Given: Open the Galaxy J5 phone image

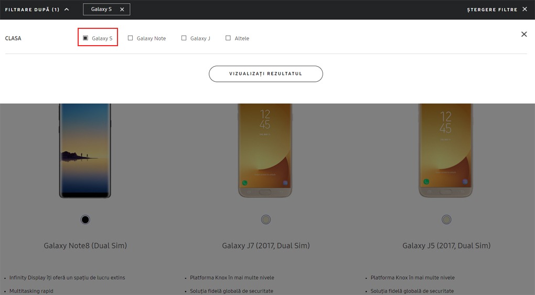Looking at the screenshot, I should tap(446, 150).
